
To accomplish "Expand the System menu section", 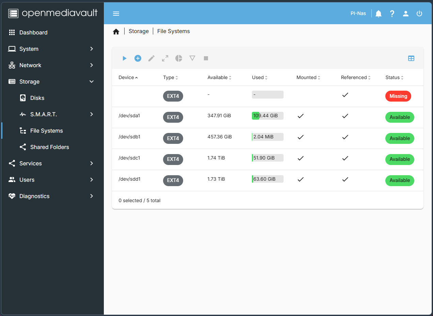I will coord(91,49).
